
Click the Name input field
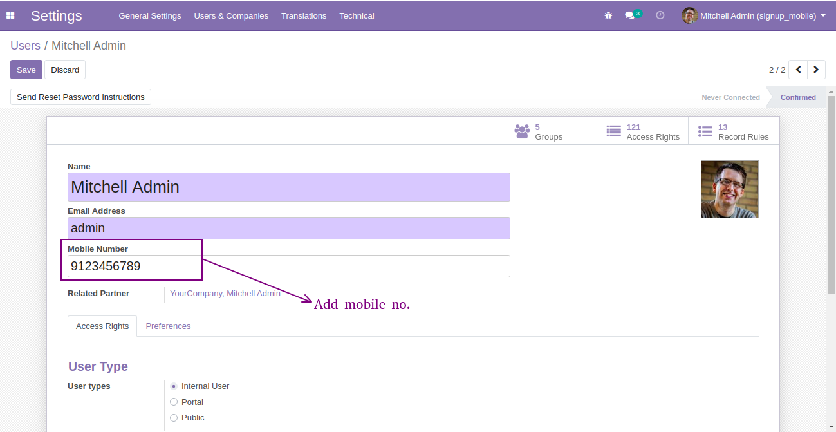coord(289,187)
